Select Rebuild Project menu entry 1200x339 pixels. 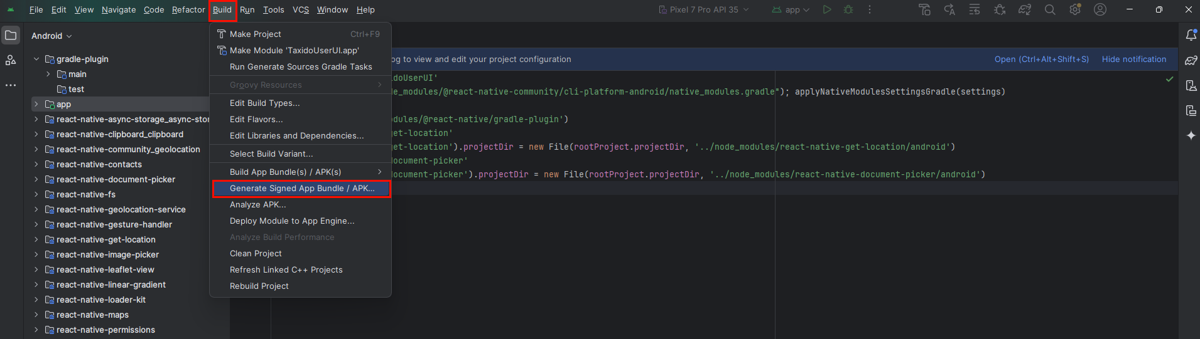259,286
